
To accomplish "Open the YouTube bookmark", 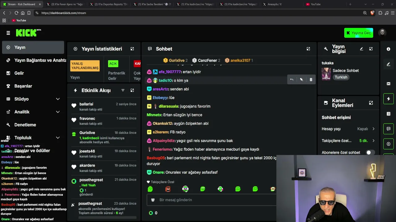I will pos(19,20).
